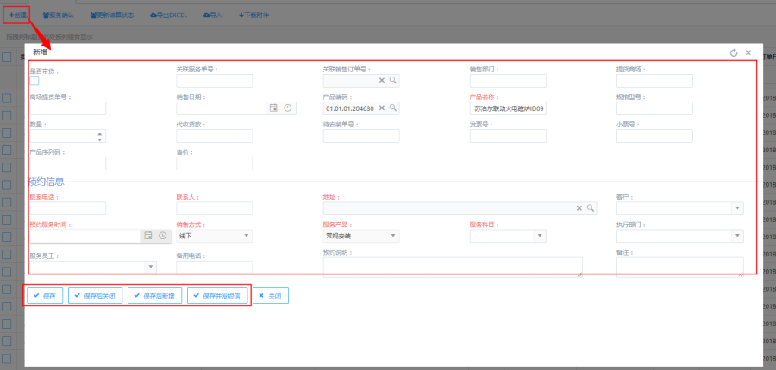This screenshot has height=370, width=776.
Task: Clear the 产品编码 field with X icon
Action: (x=382, y=108)
